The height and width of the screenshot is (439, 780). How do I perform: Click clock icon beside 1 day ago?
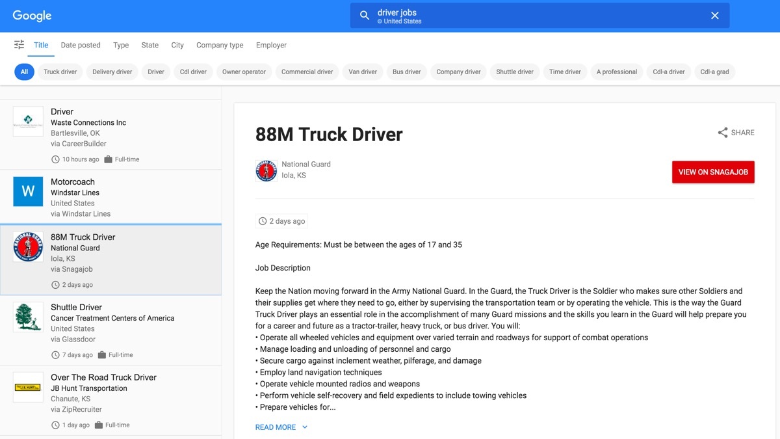(55, 425)
